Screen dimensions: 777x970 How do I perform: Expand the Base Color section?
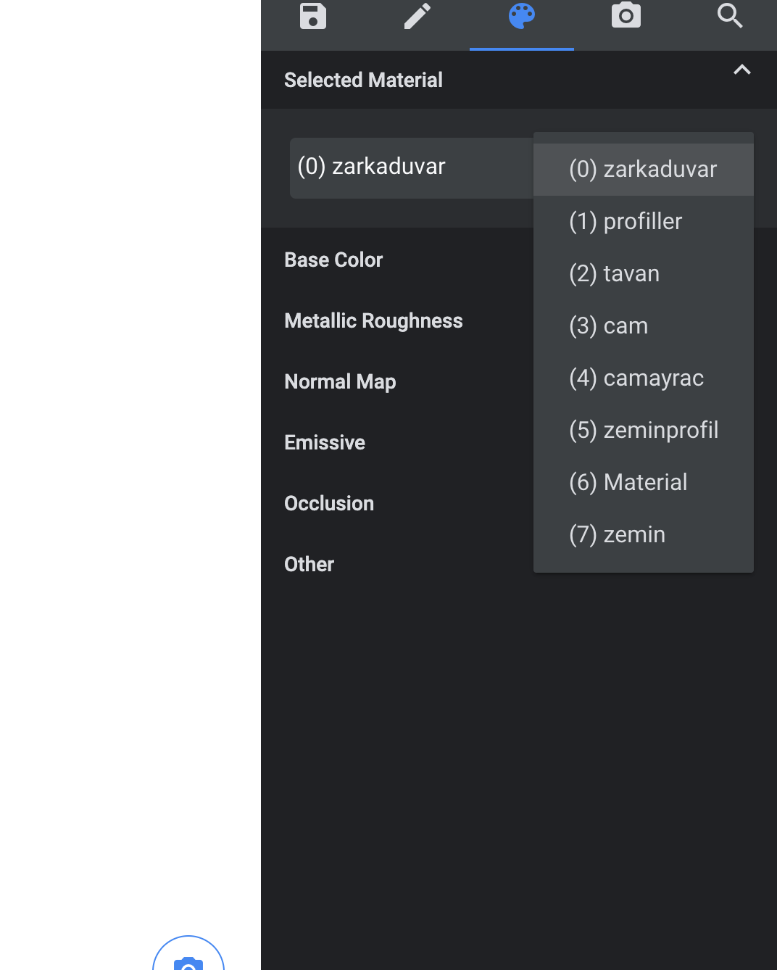[x=333, y=260]
